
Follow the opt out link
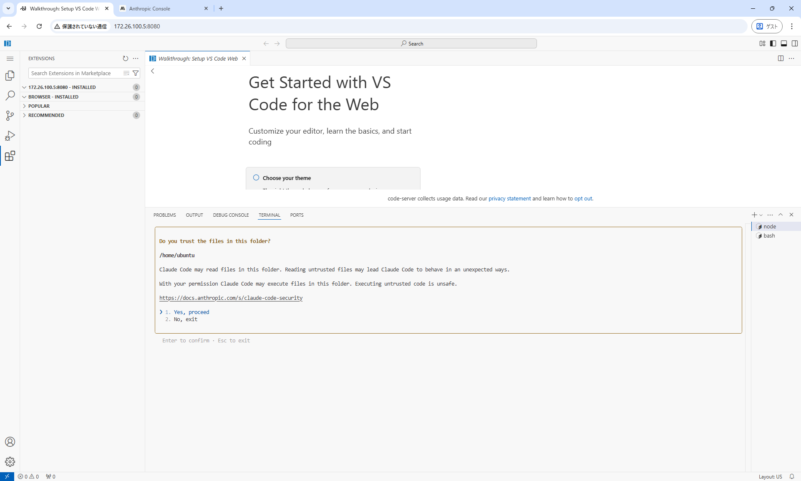click(x=583, y=198)
